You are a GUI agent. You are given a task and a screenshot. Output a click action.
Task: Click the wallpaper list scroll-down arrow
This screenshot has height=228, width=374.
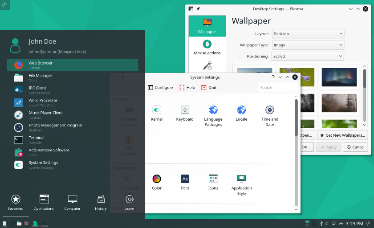coord(365,125)
